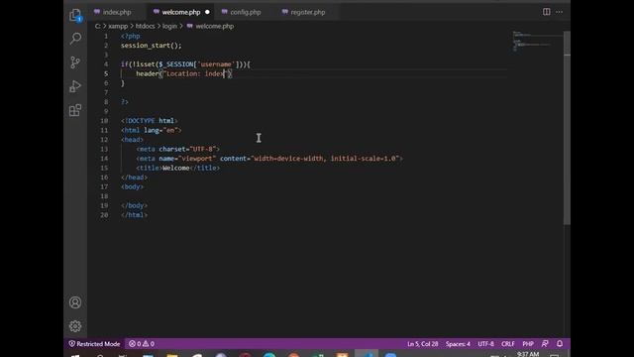Click the meta name="viewport" line
This screenshot has width=634, height=357.
269,159
